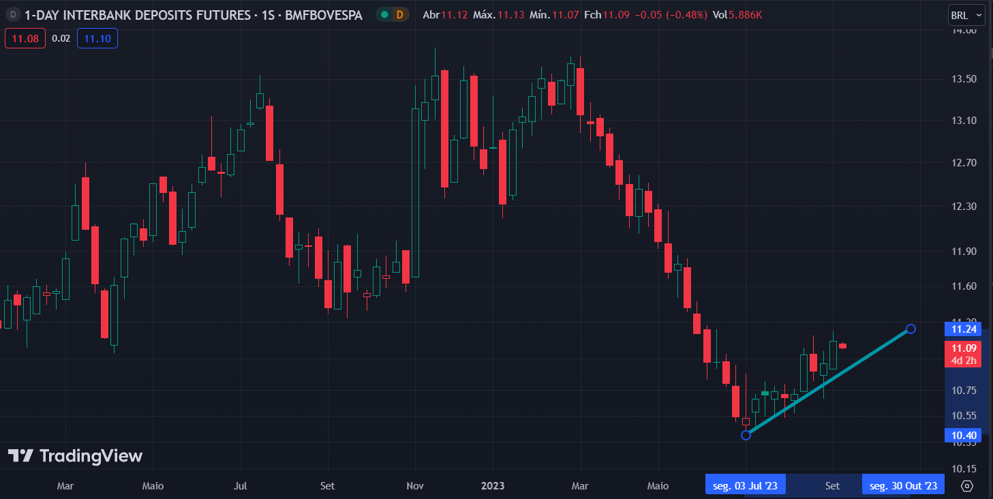Click the Vol 5.886K volume value
993x499 pixels.
[738, 14]
